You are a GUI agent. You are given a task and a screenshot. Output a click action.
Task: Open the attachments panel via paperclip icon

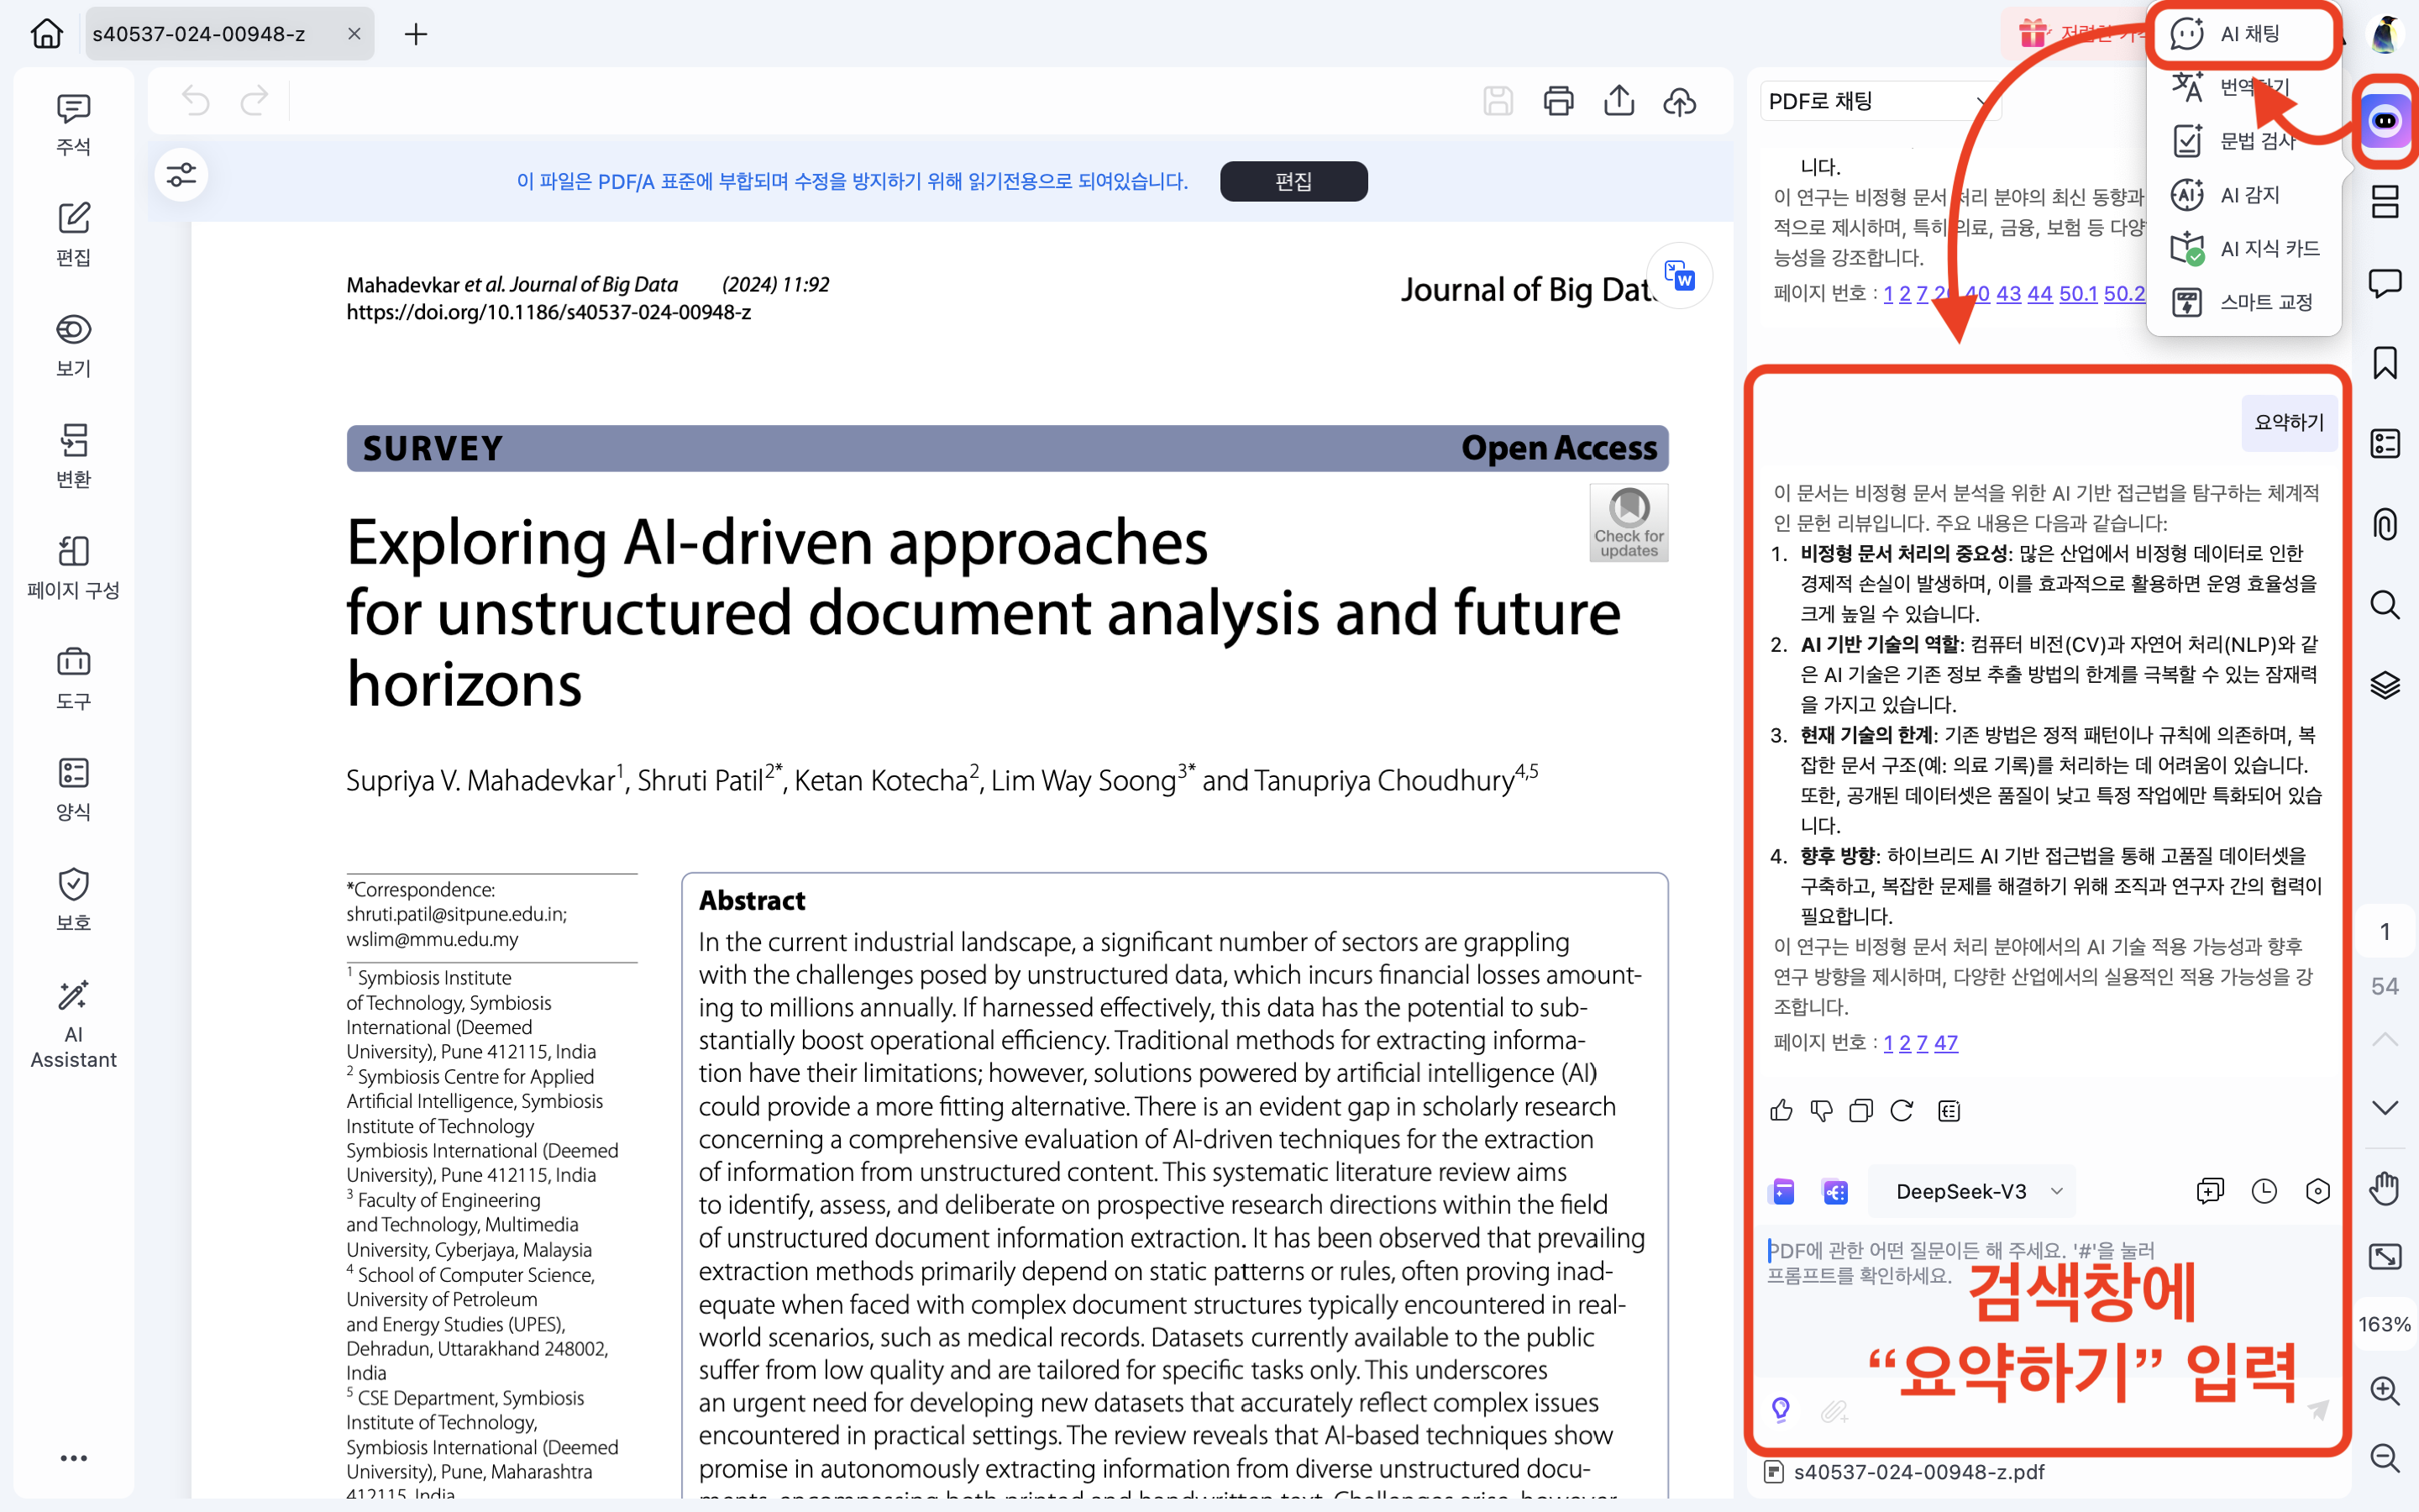(x=2385, y=524)
